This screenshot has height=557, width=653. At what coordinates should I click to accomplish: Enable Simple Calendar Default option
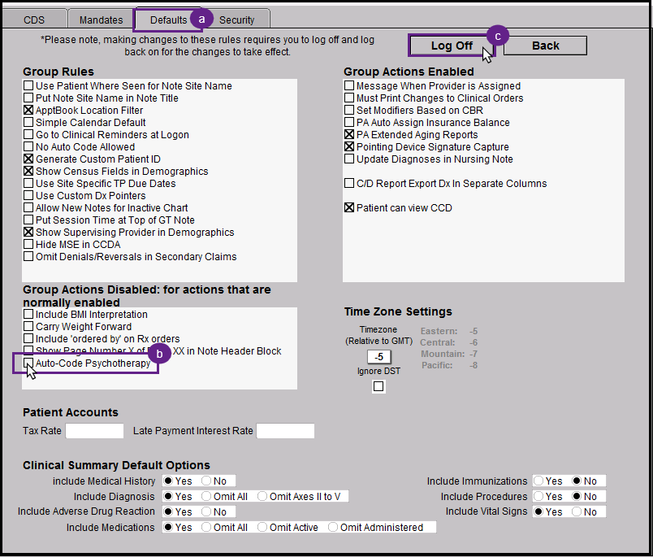click(29, 123)
